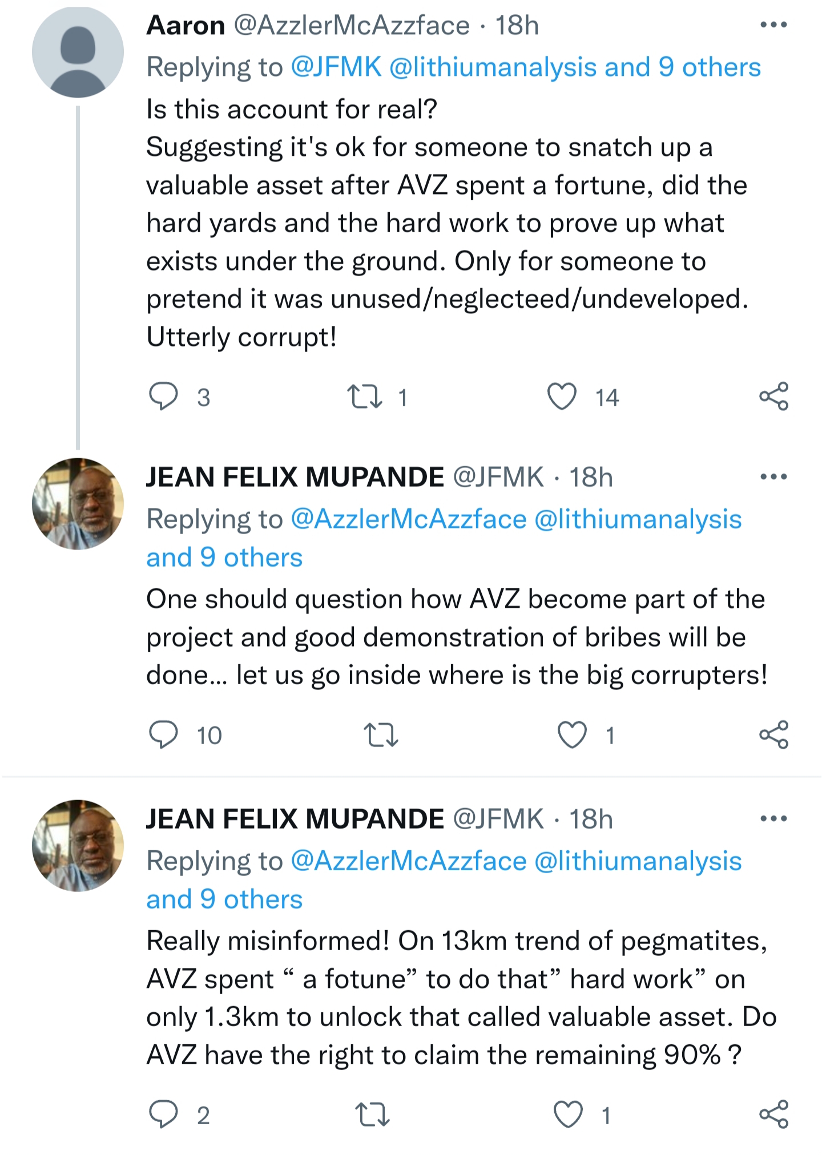This screenshot has height=1155, width=822.
Task: Like the tweet about big corrupters
Action: (572, 734)
